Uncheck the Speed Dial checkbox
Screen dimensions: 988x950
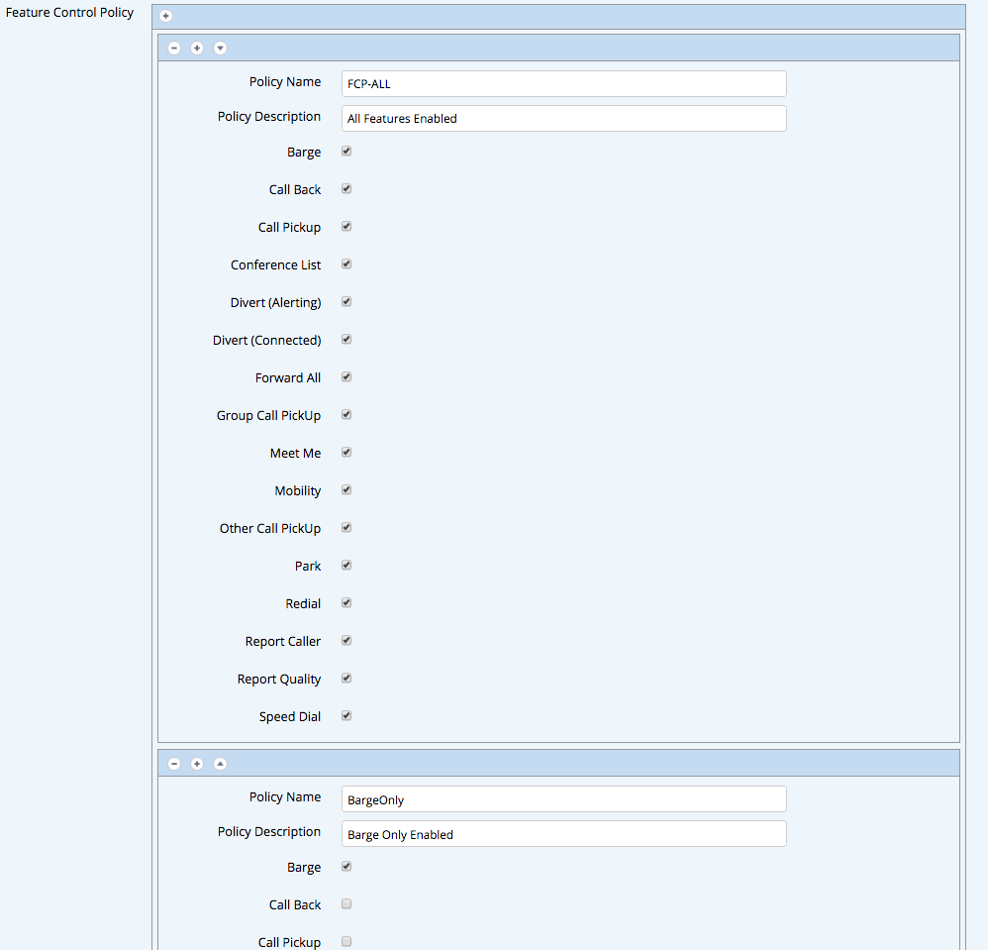click(346, 716)
